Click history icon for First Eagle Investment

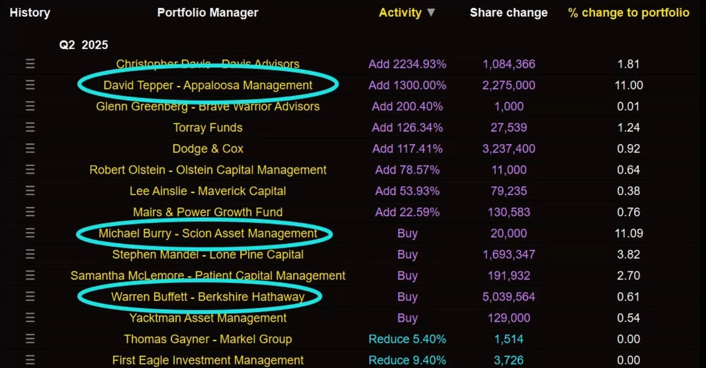point(30,360)
